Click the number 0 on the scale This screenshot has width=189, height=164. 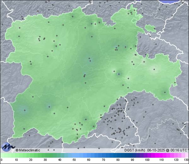pos(2,160)
